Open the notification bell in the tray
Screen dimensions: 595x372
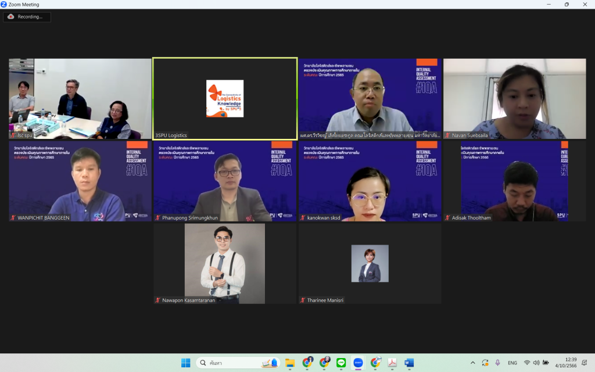(585, 363)
